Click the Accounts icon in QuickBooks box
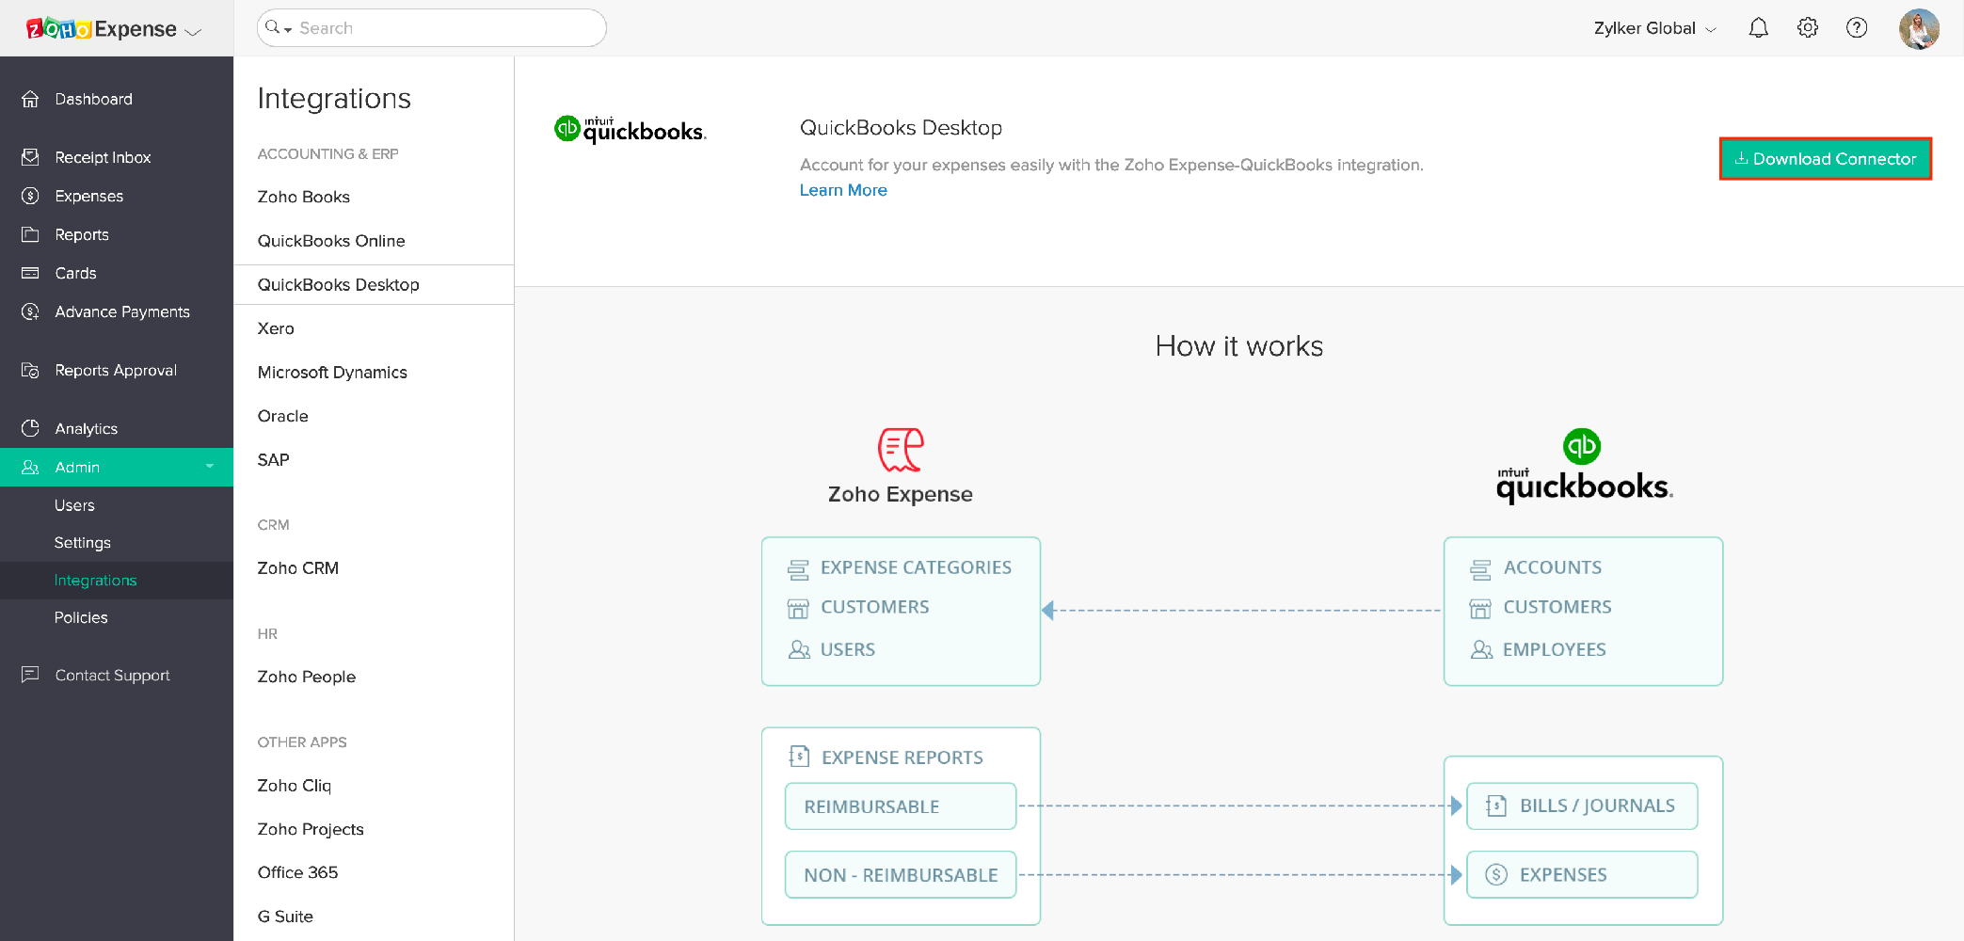The width and height of the screenshot is (1964, 941). tap(1480, 569)
